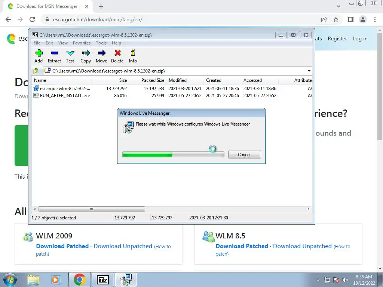383x287 pixels.
Task: Cancel the Windows Live Messenger installation
Action: tap(245, 154)
